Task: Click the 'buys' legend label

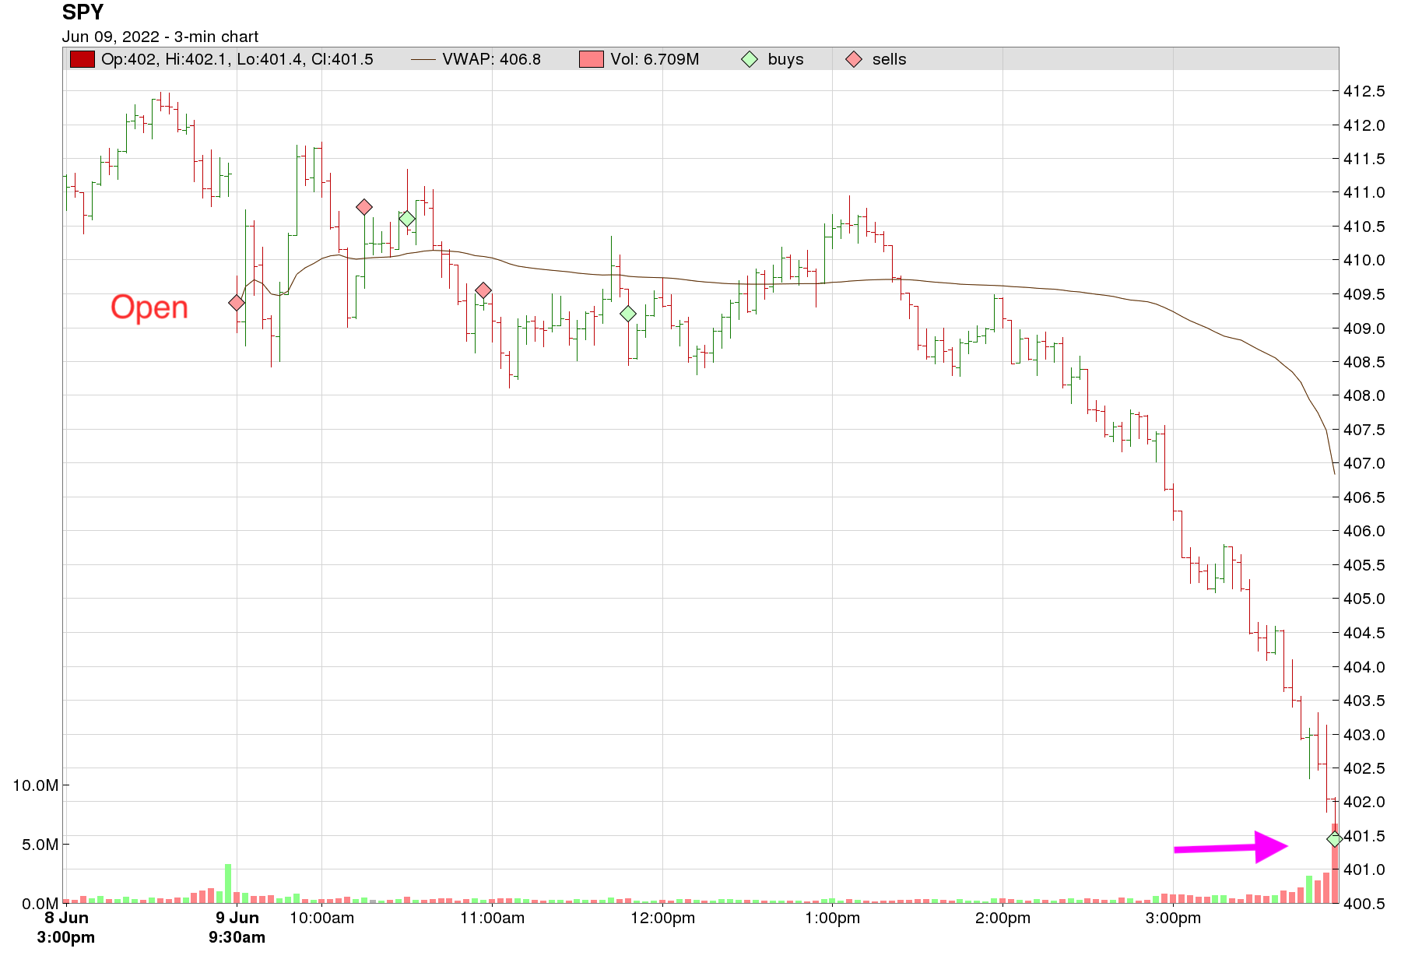Action: (785, 59)
